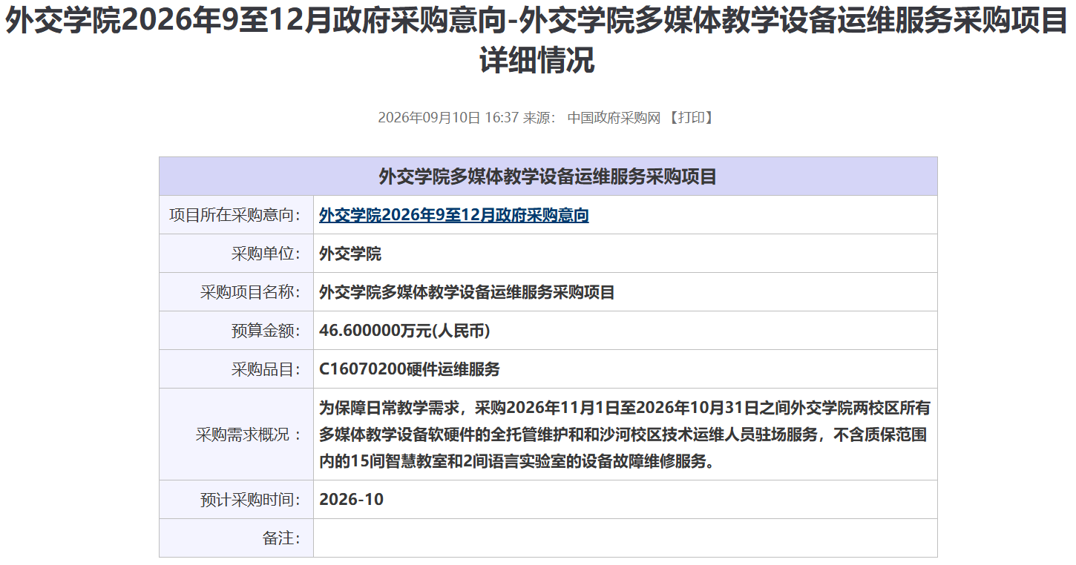Select the planned purchase time 2026-10
The image size is (1076, 565).
[352, 500]
